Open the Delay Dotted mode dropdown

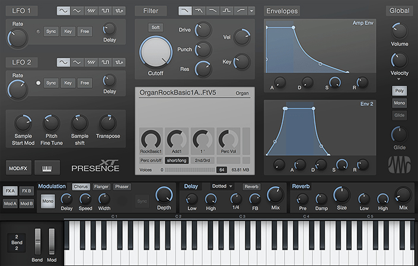click(x=222, y=186)
